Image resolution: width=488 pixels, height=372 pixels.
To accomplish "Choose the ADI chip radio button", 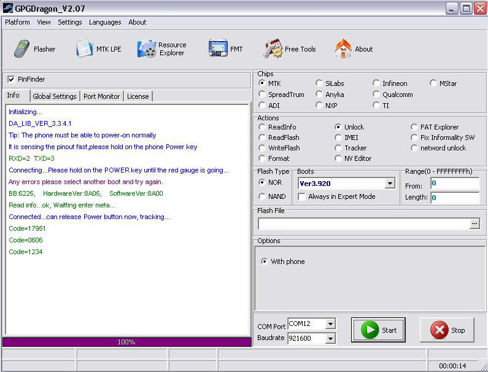I will click(x=262, y=106).
